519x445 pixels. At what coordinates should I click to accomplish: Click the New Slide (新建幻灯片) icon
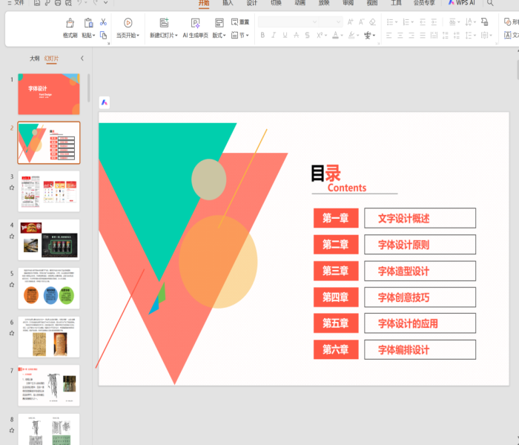coord(163,23)
